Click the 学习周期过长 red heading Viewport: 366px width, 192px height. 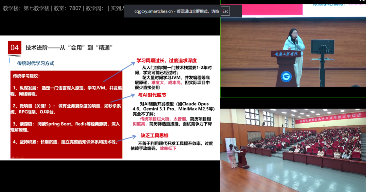pyautogui.click(x=166, y=61)
